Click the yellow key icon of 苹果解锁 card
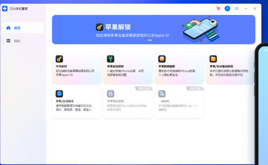 (x=59, y=59)
